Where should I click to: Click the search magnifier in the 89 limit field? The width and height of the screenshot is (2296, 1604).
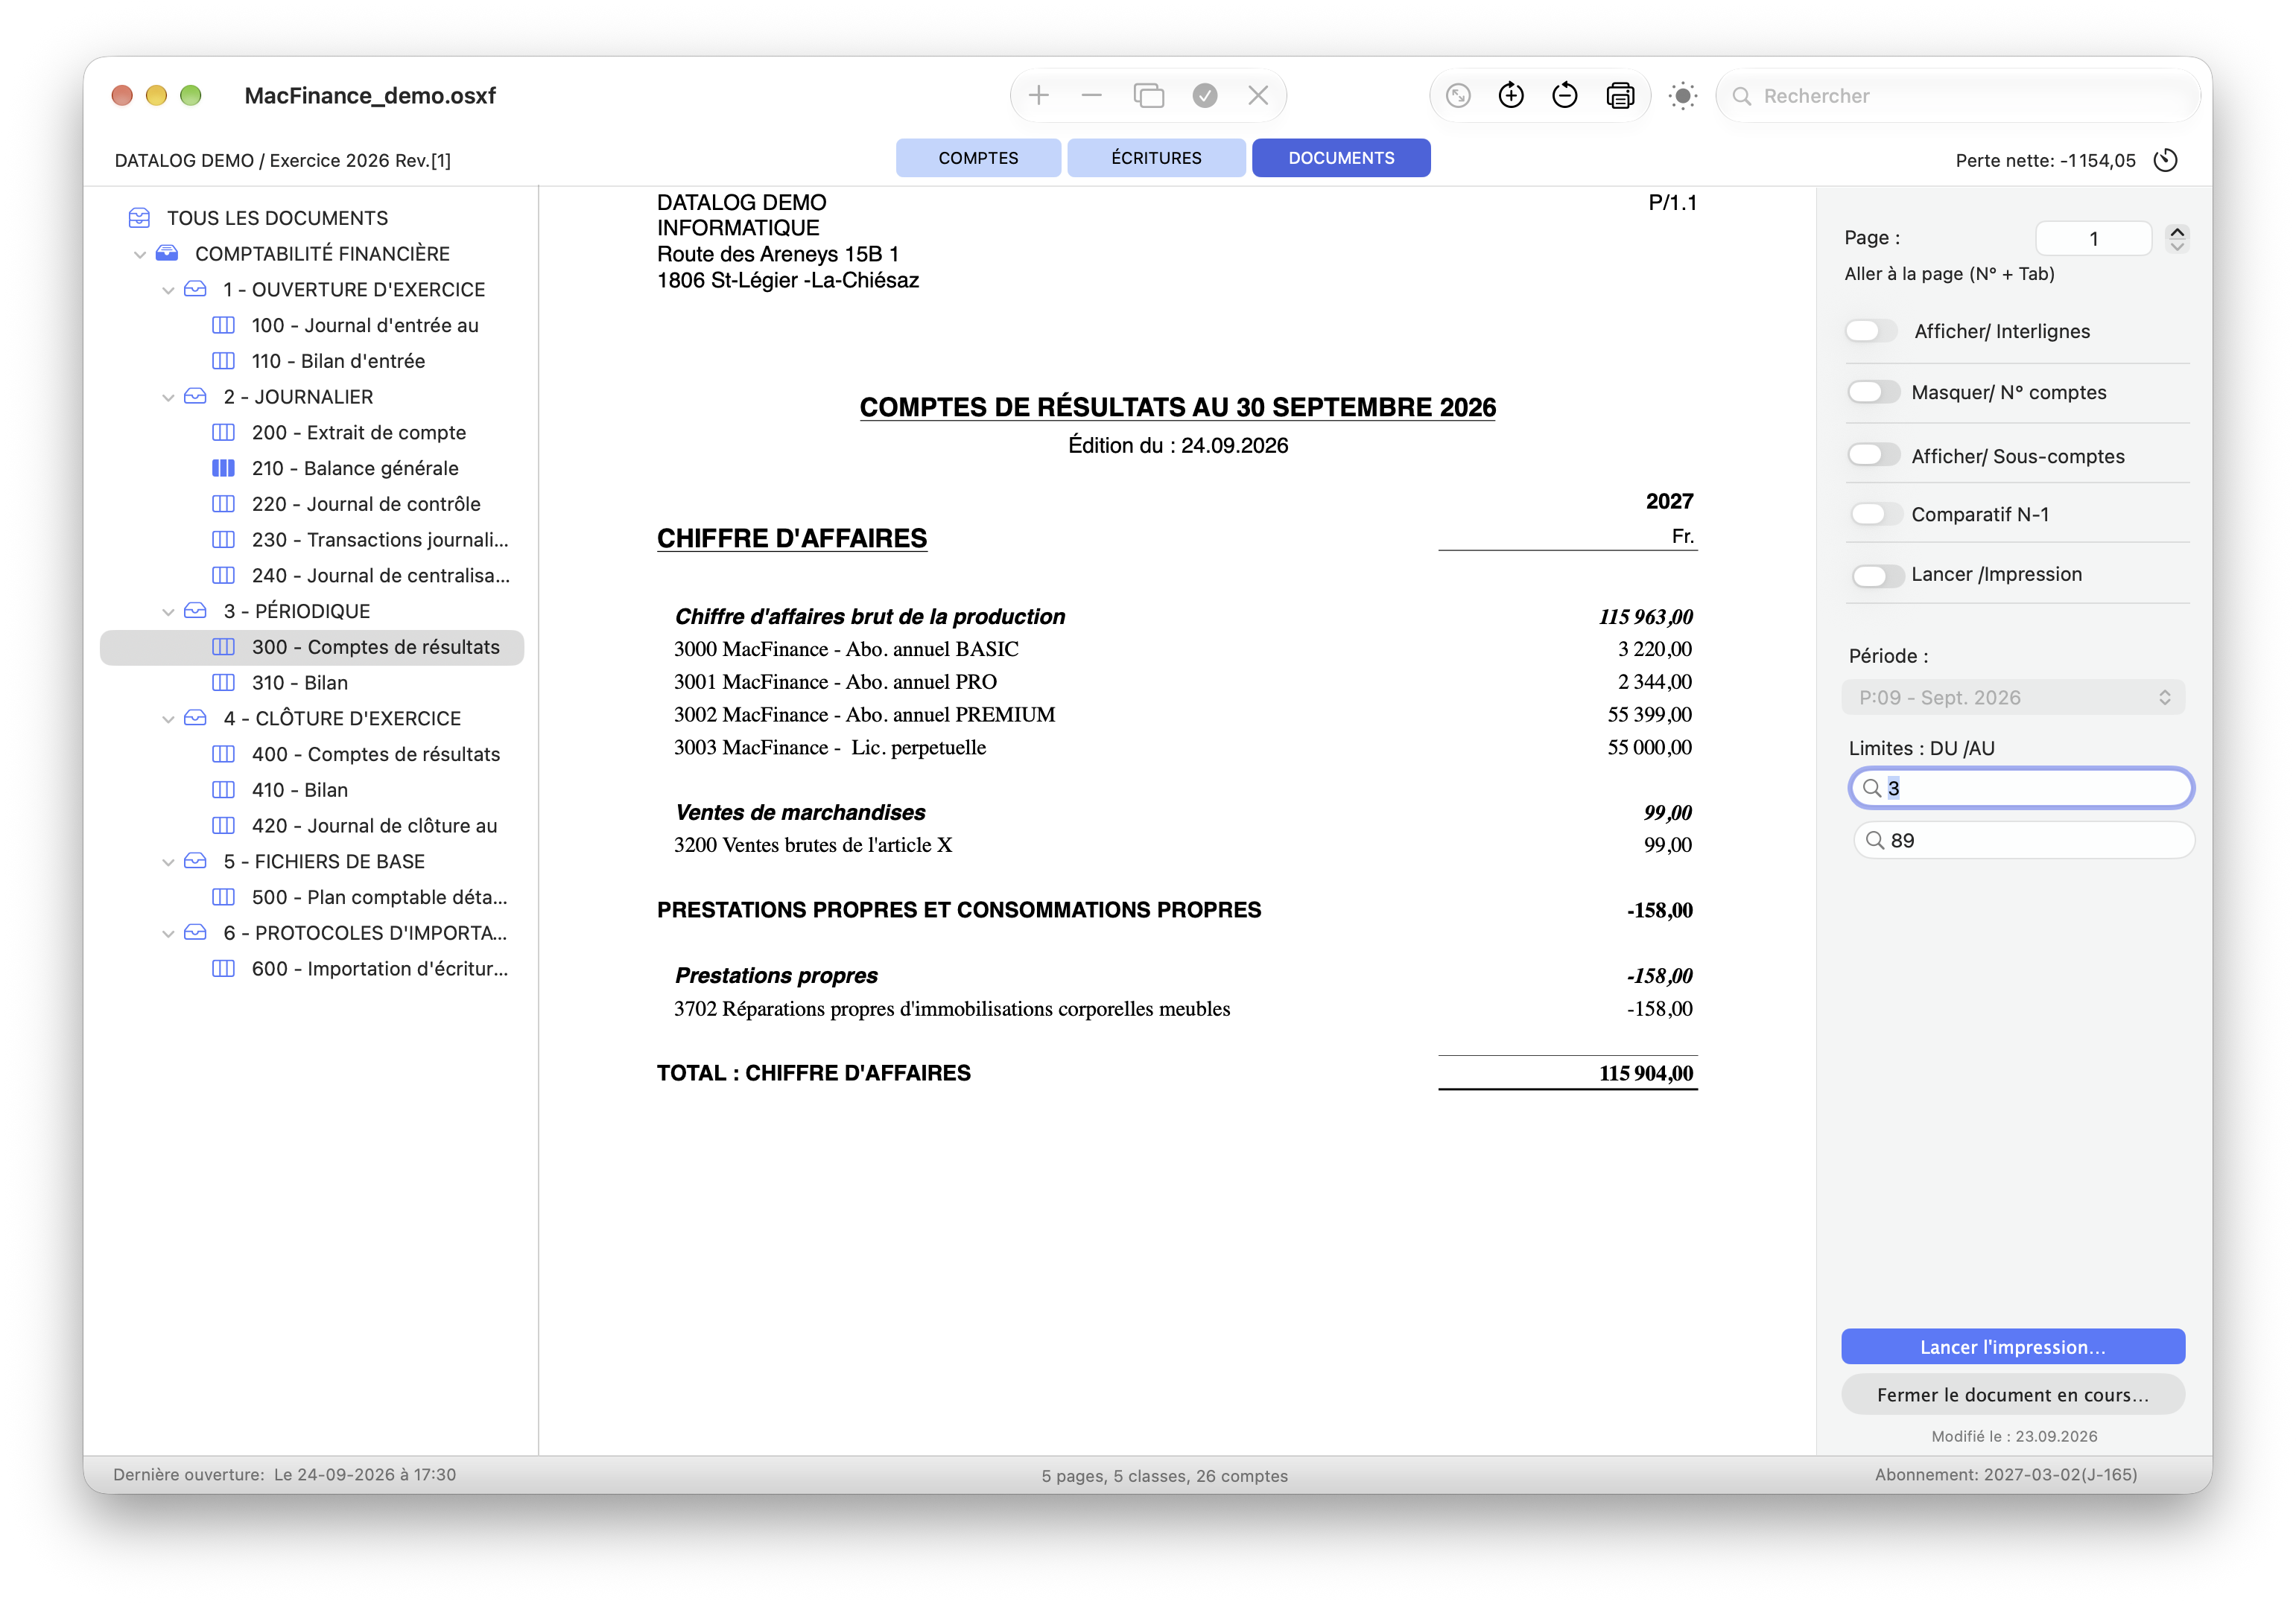1875,841
